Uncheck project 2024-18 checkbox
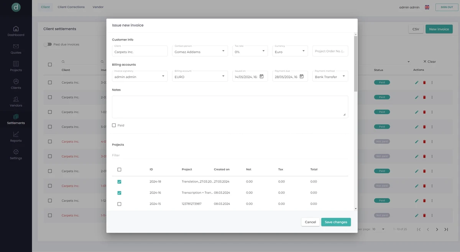The image size is (460, 252). 119,182
